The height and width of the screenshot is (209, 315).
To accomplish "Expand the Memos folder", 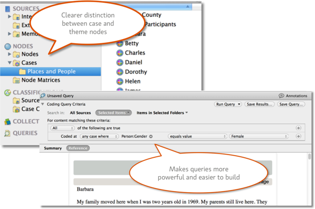I will (x=9, y=34).
